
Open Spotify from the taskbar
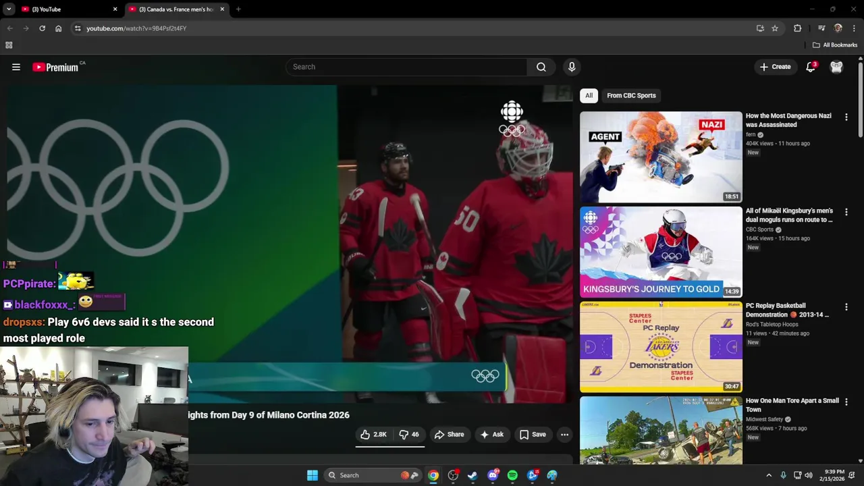click(512, 475)
